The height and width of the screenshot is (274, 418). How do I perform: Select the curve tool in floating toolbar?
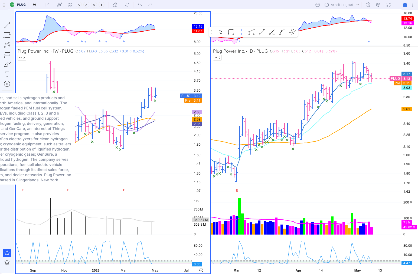(282, 32)
